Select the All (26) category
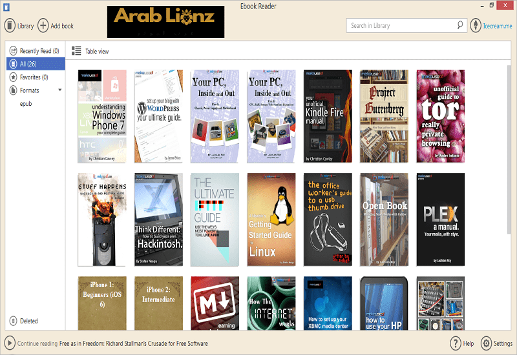The image size is (517, 355). 36,64
